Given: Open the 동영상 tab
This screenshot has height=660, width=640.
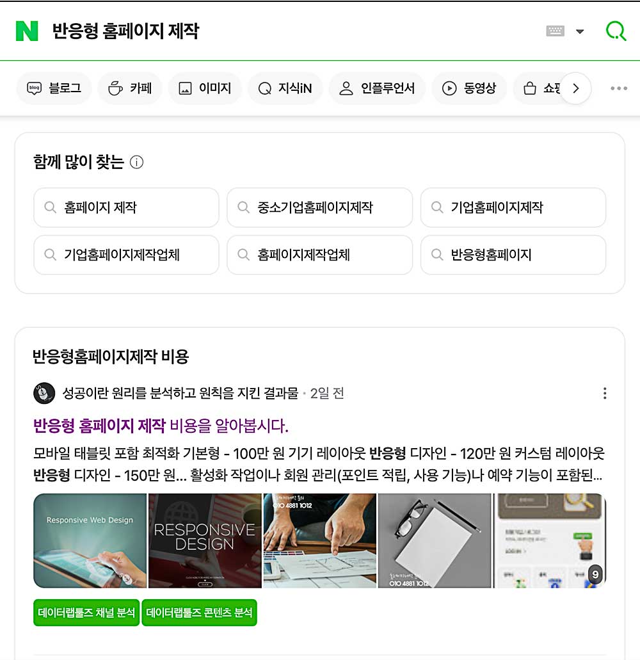Looking at the screenshot, I should pyautogui.click(x=469, y=88).
